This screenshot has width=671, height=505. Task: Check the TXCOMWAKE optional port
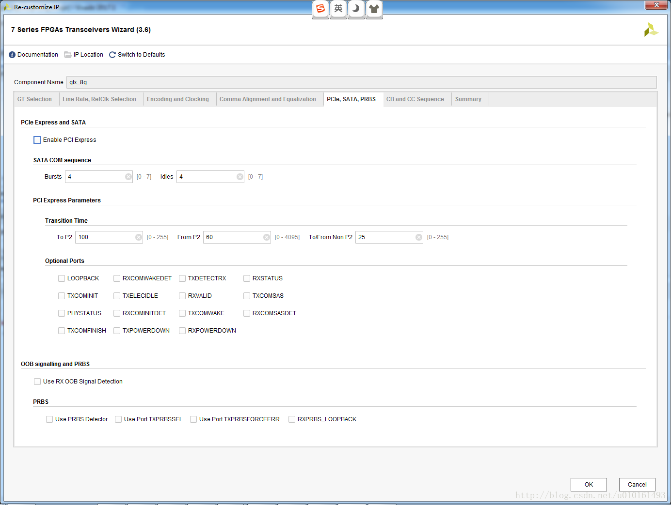[x=182, y=313]
